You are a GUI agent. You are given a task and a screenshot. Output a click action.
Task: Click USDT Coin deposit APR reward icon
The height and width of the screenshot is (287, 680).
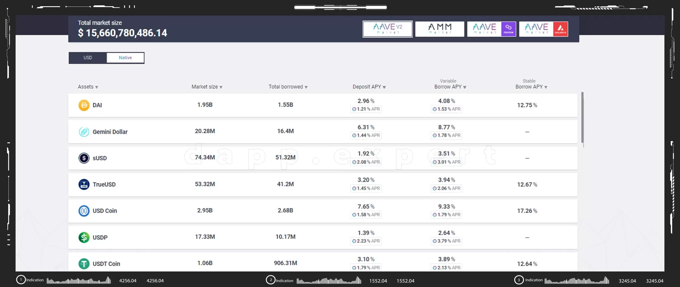(354, 268)
